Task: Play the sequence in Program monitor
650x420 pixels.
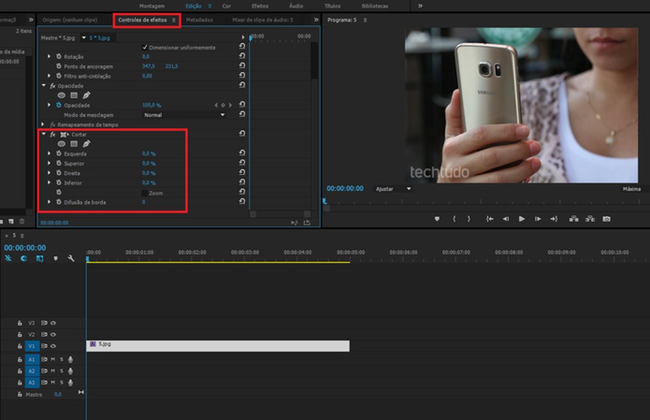Action: tap(522, 219)
